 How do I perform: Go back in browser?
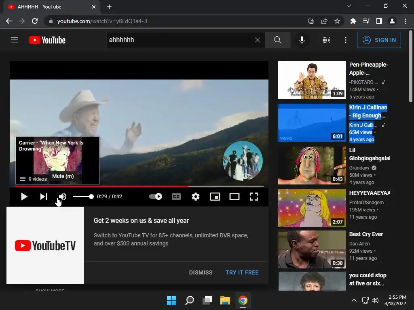[x=9, y=21]
